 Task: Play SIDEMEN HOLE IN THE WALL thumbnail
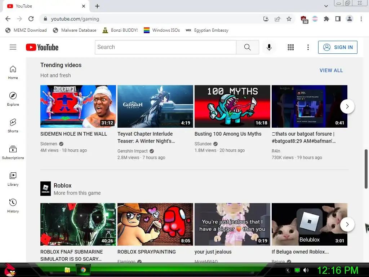pos(78,106)
